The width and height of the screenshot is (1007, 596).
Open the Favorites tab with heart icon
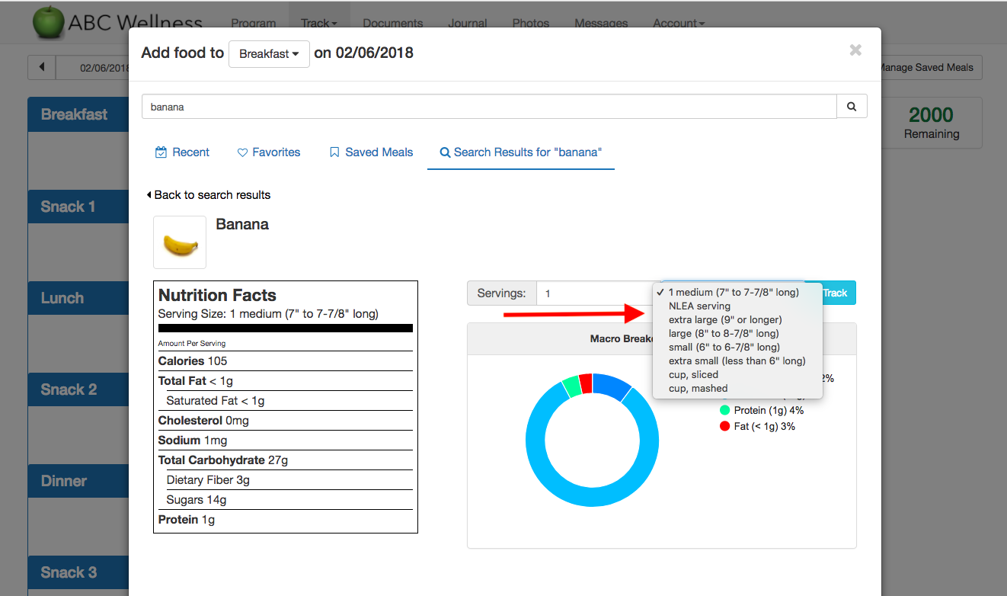coord(268,152)
